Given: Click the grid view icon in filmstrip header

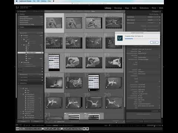Looking at the screenshot, I should point(24,126).
